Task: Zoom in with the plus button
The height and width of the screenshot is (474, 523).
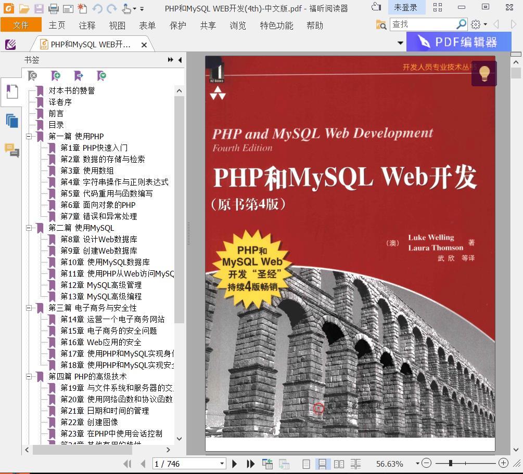Action: (503, 463)
